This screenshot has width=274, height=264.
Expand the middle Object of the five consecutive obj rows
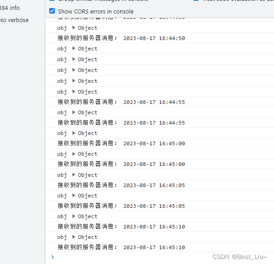click(74, 70)
